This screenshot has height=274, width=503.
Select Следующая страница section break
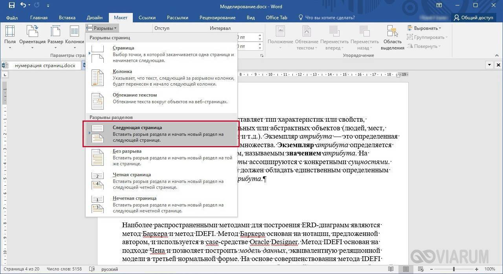click(162, 134)
